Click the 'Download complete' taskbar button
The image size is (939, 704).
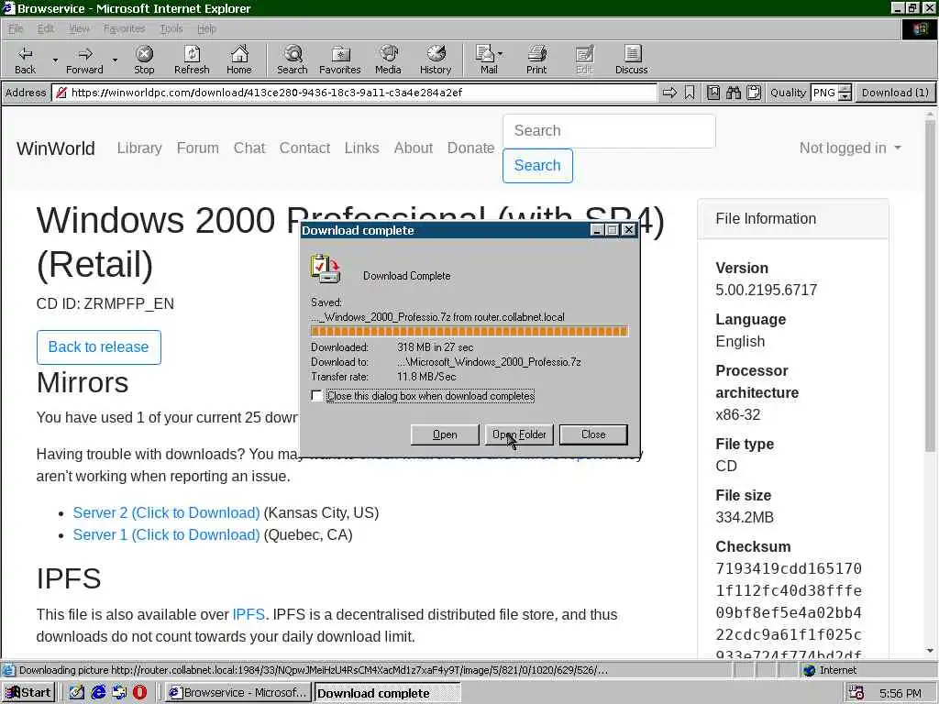coord(388,693)
